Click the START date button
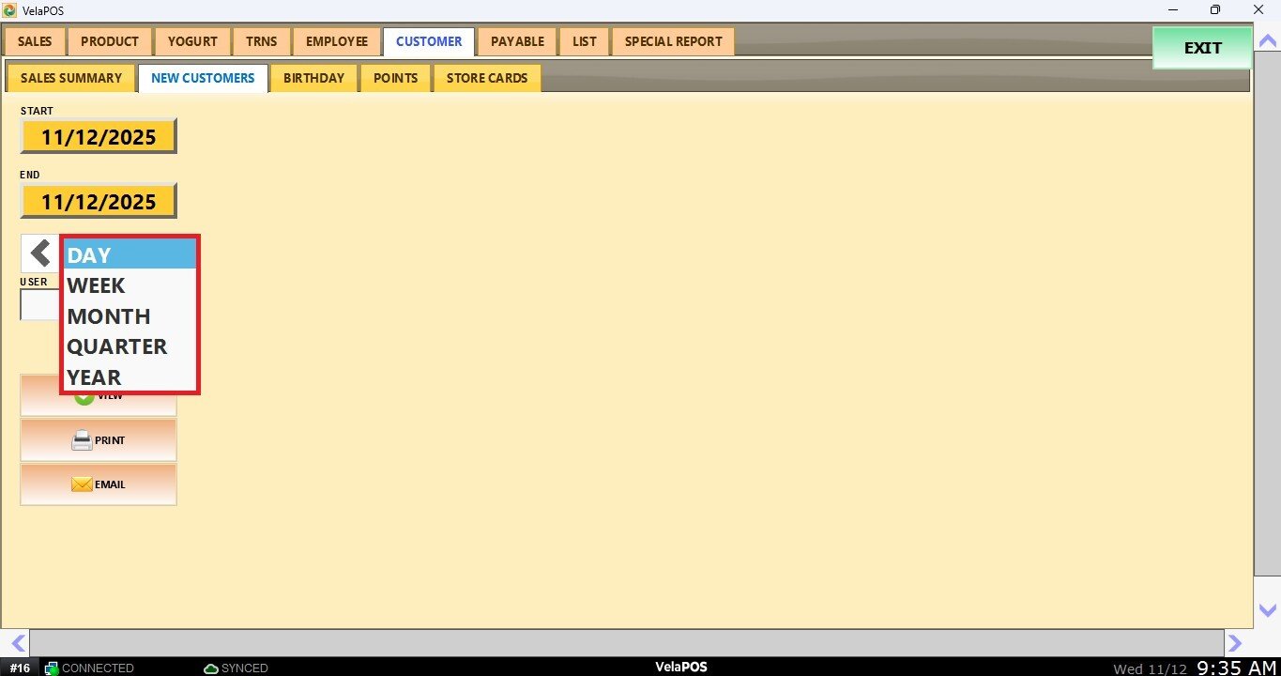Screen dimensions: 1281x676 coord(99,137)
